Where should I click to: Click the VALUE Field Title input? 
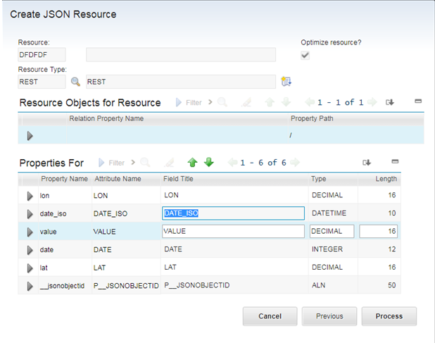pos(233,231)
